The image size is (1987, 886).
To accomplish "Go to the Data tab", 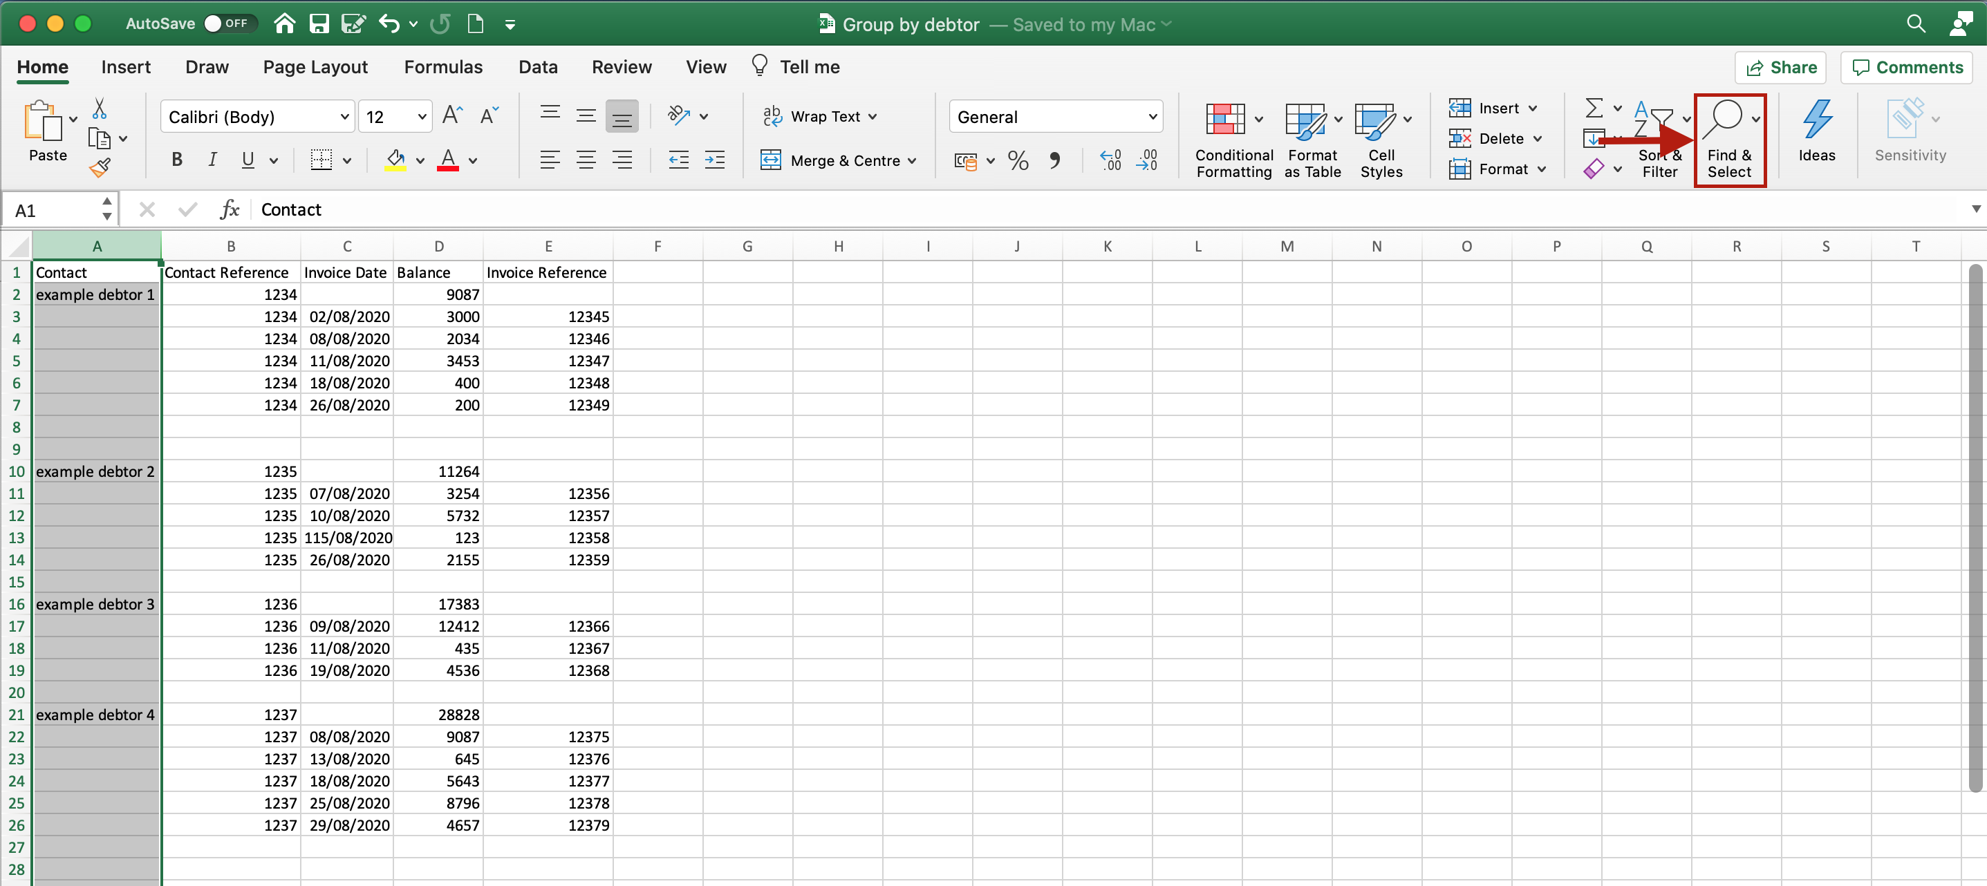I will (x=538, y=67).
